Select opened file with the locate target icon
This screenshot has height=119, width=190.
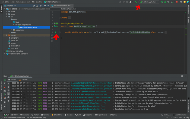34,6
